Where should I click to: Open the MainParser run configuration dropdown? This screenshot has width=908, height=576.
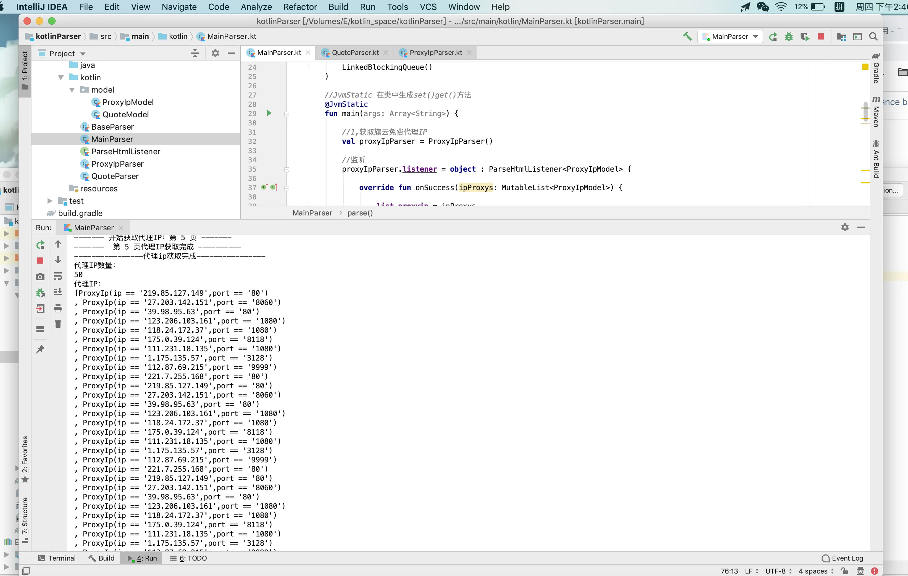730,37
